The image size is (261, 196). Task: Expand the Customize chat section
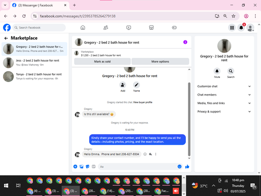[x=224, y=86]
